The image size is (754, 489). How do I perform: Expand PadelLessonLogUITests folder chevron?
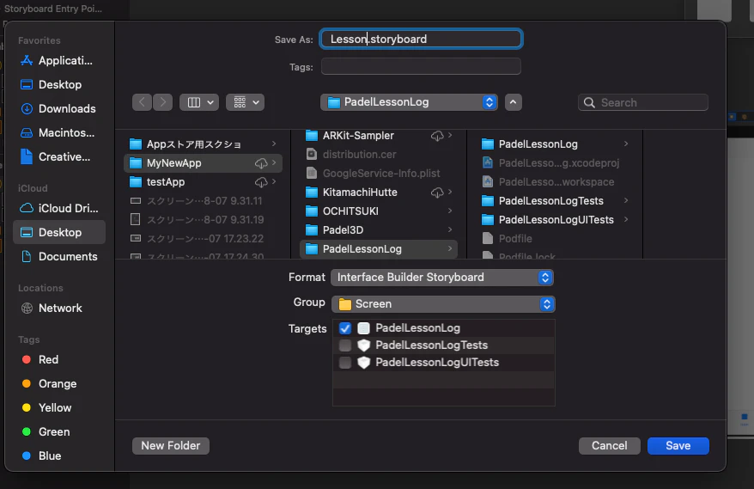tap(626, 219)
